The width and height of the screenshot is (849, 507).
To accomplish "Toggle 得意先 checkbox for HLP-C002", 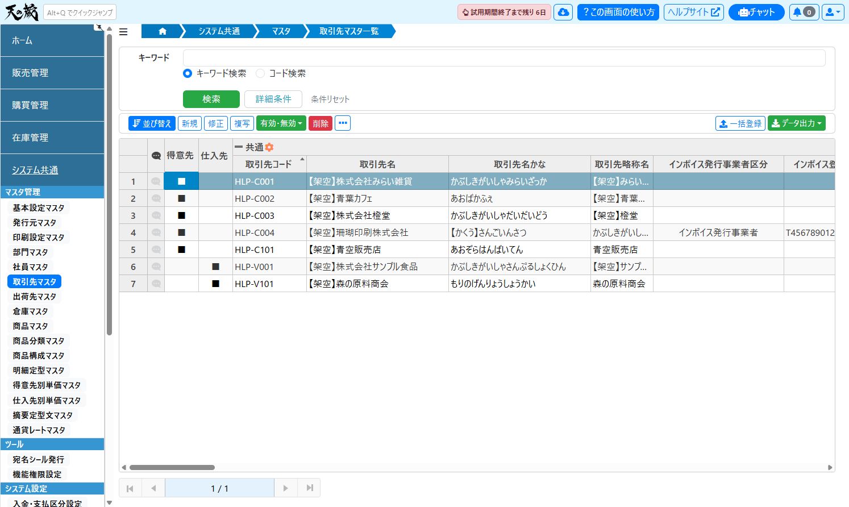I will tap(181, 198).
